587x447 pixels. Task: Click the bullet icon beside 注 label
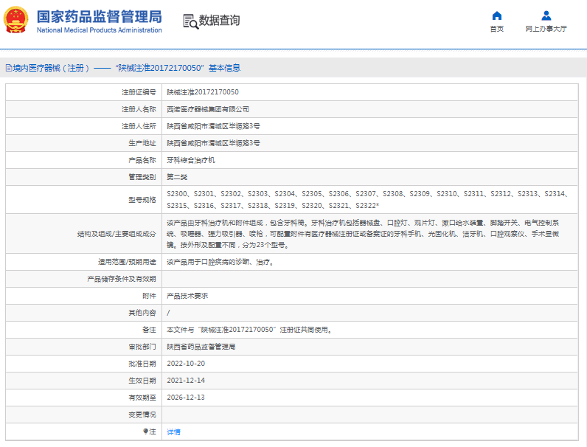[145, 432]
